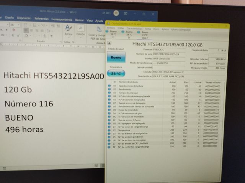Open the Tema menu in CrystalDiskInfo
Image resolution: width=245 pixels, height=183 pixels.
click(x=148, y=29)
